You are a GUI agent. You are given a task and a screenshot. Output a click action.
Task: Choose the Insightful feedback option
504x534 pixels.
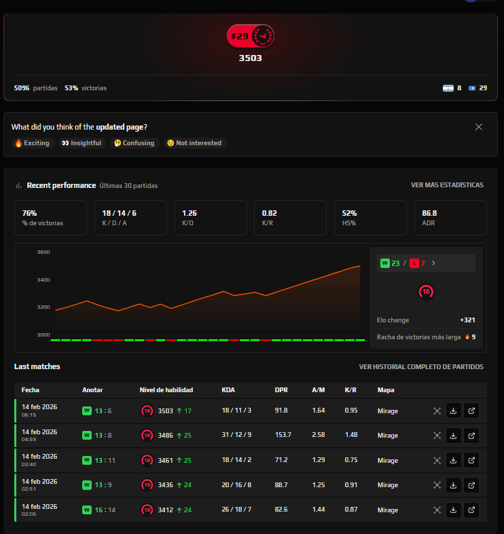(82, 143)
